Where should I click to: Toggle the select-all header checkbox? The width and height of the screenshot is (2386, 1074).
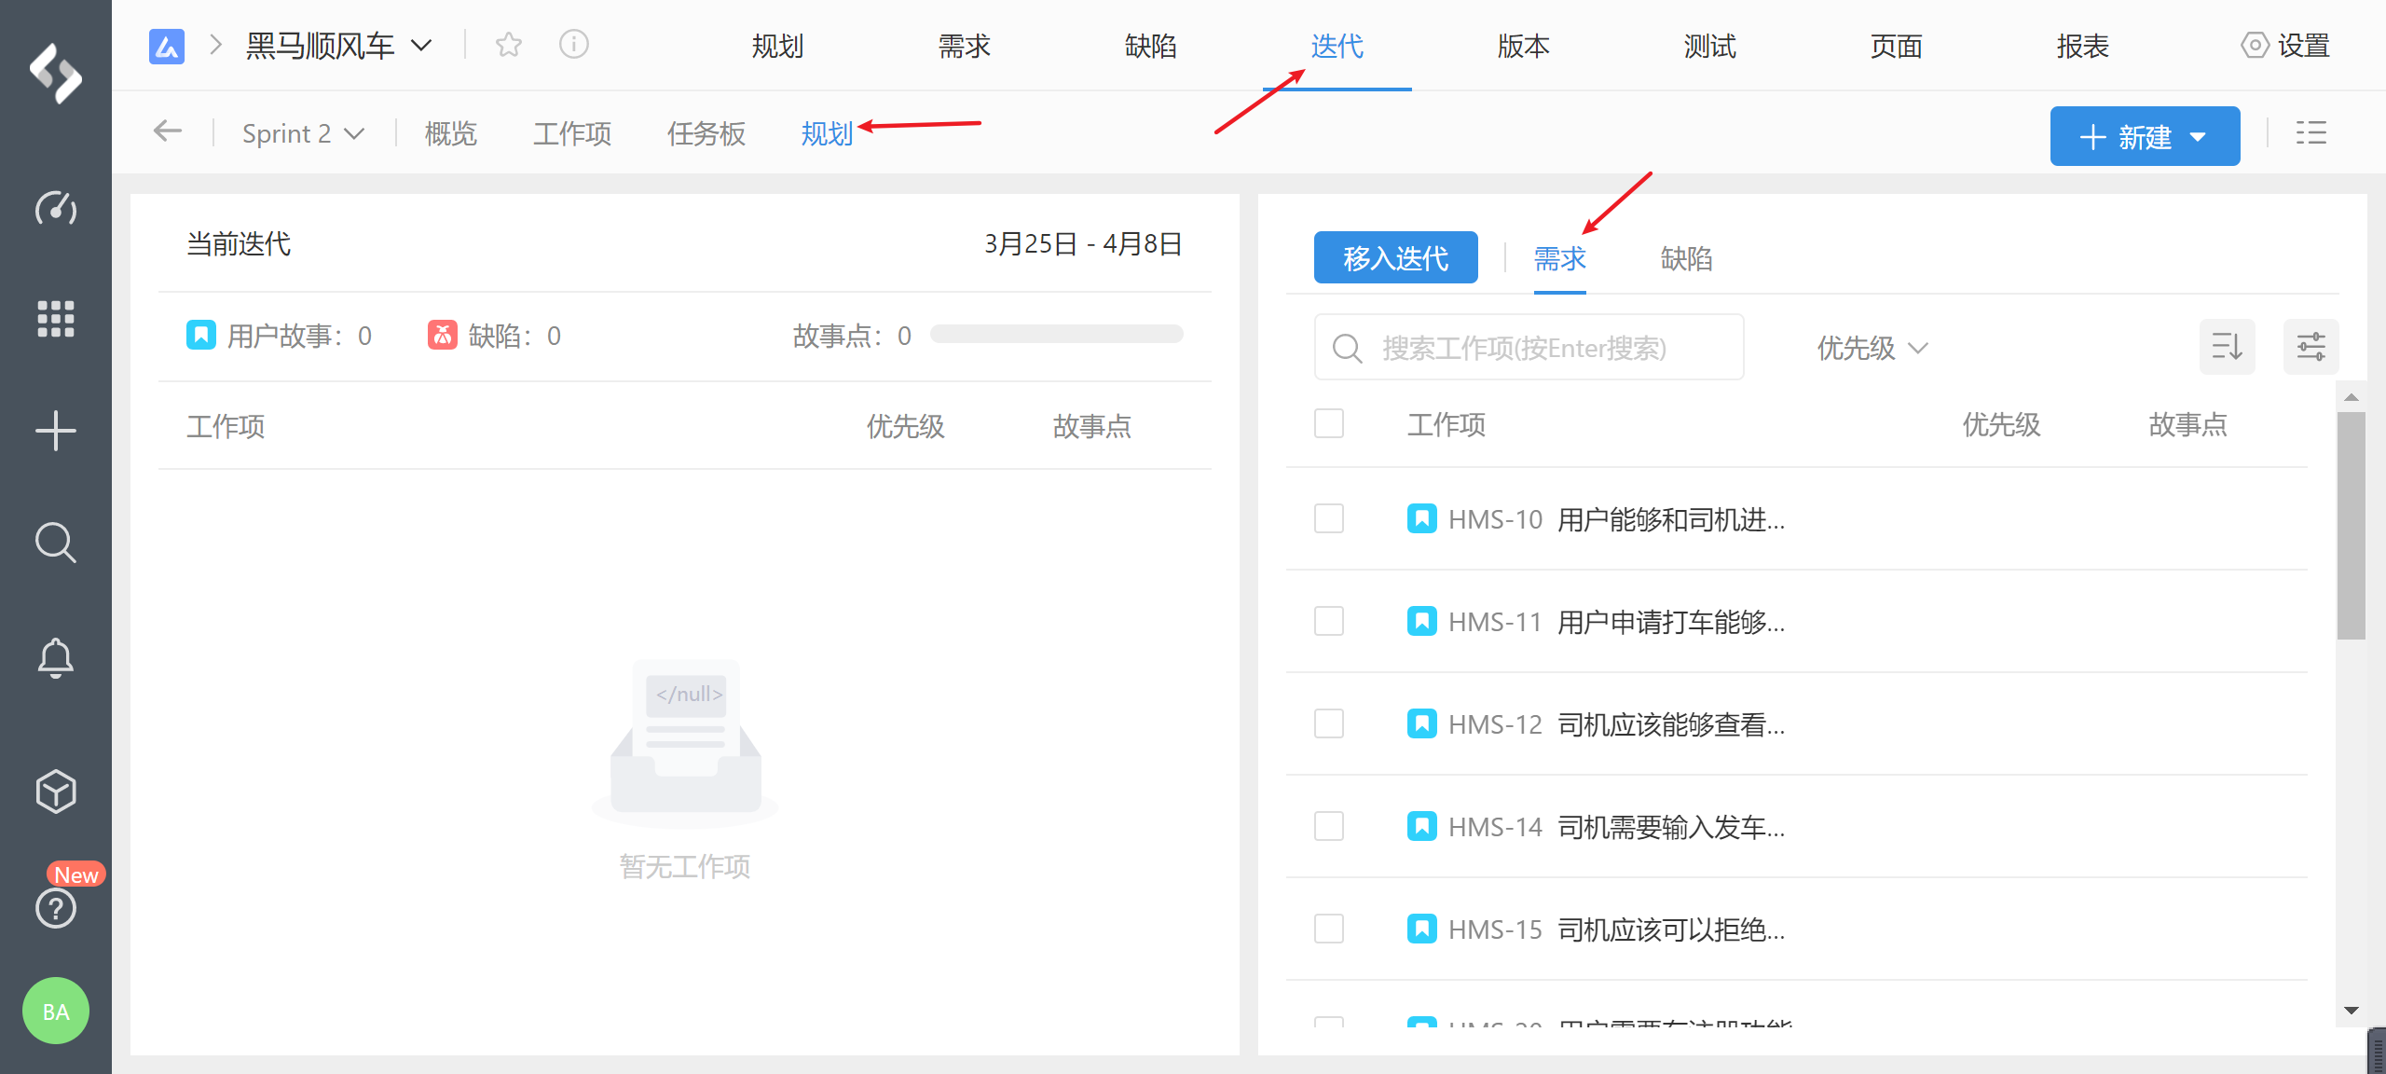click(x=1329, y=424)
